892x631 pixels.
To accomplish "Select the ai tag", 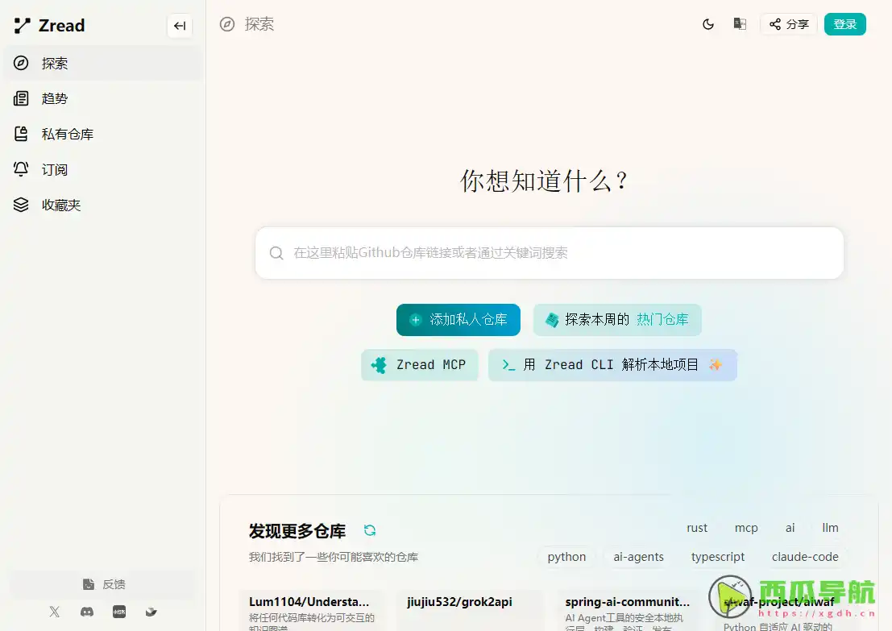I will coord(790,528).
